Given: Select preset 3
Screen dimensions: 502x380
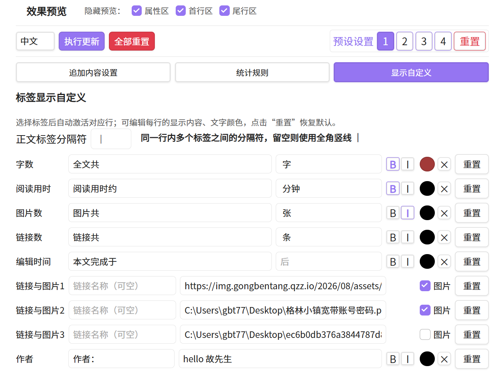Looking at the screenshot, I should (424, 41).
